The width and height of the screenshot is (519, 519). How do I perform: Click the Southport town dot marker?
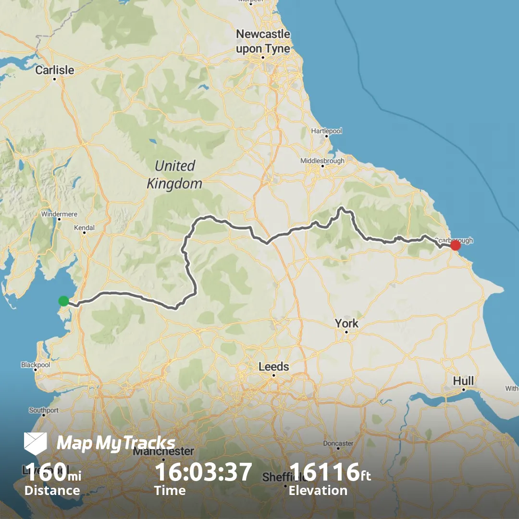pos(43,415)
